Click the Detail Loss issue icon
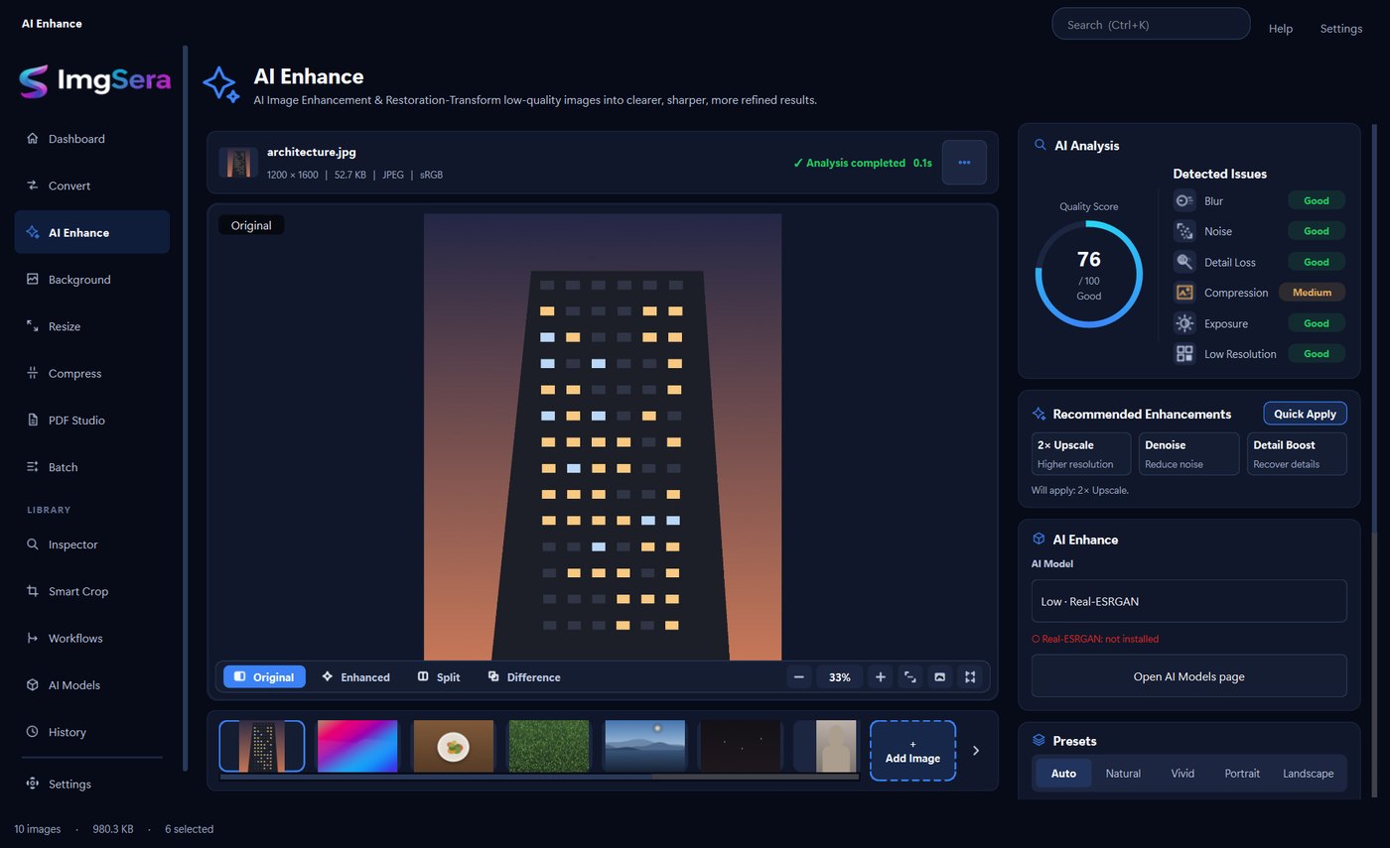 point(1184,262)
